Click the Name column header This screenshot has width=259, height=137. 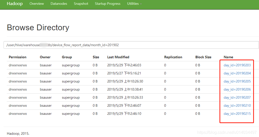pos(228,57)
